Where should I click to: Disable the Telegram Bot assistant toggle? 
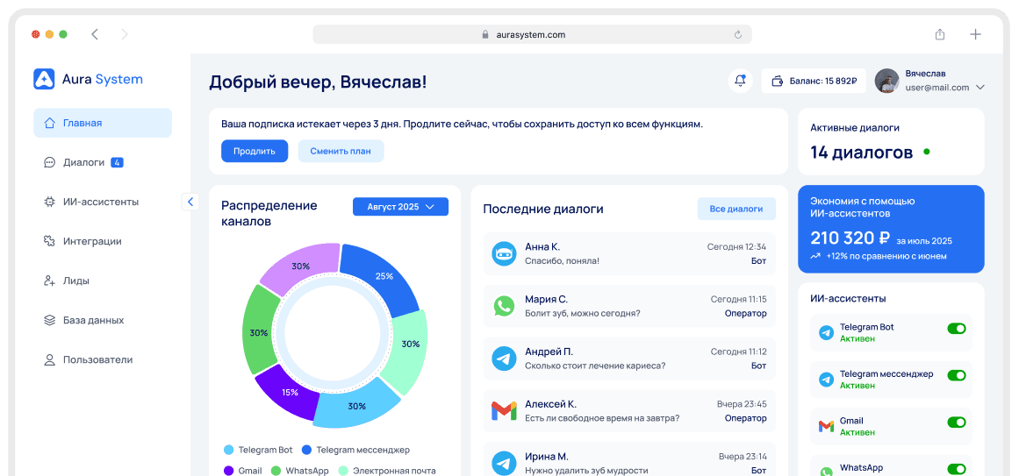coord(957,329)
